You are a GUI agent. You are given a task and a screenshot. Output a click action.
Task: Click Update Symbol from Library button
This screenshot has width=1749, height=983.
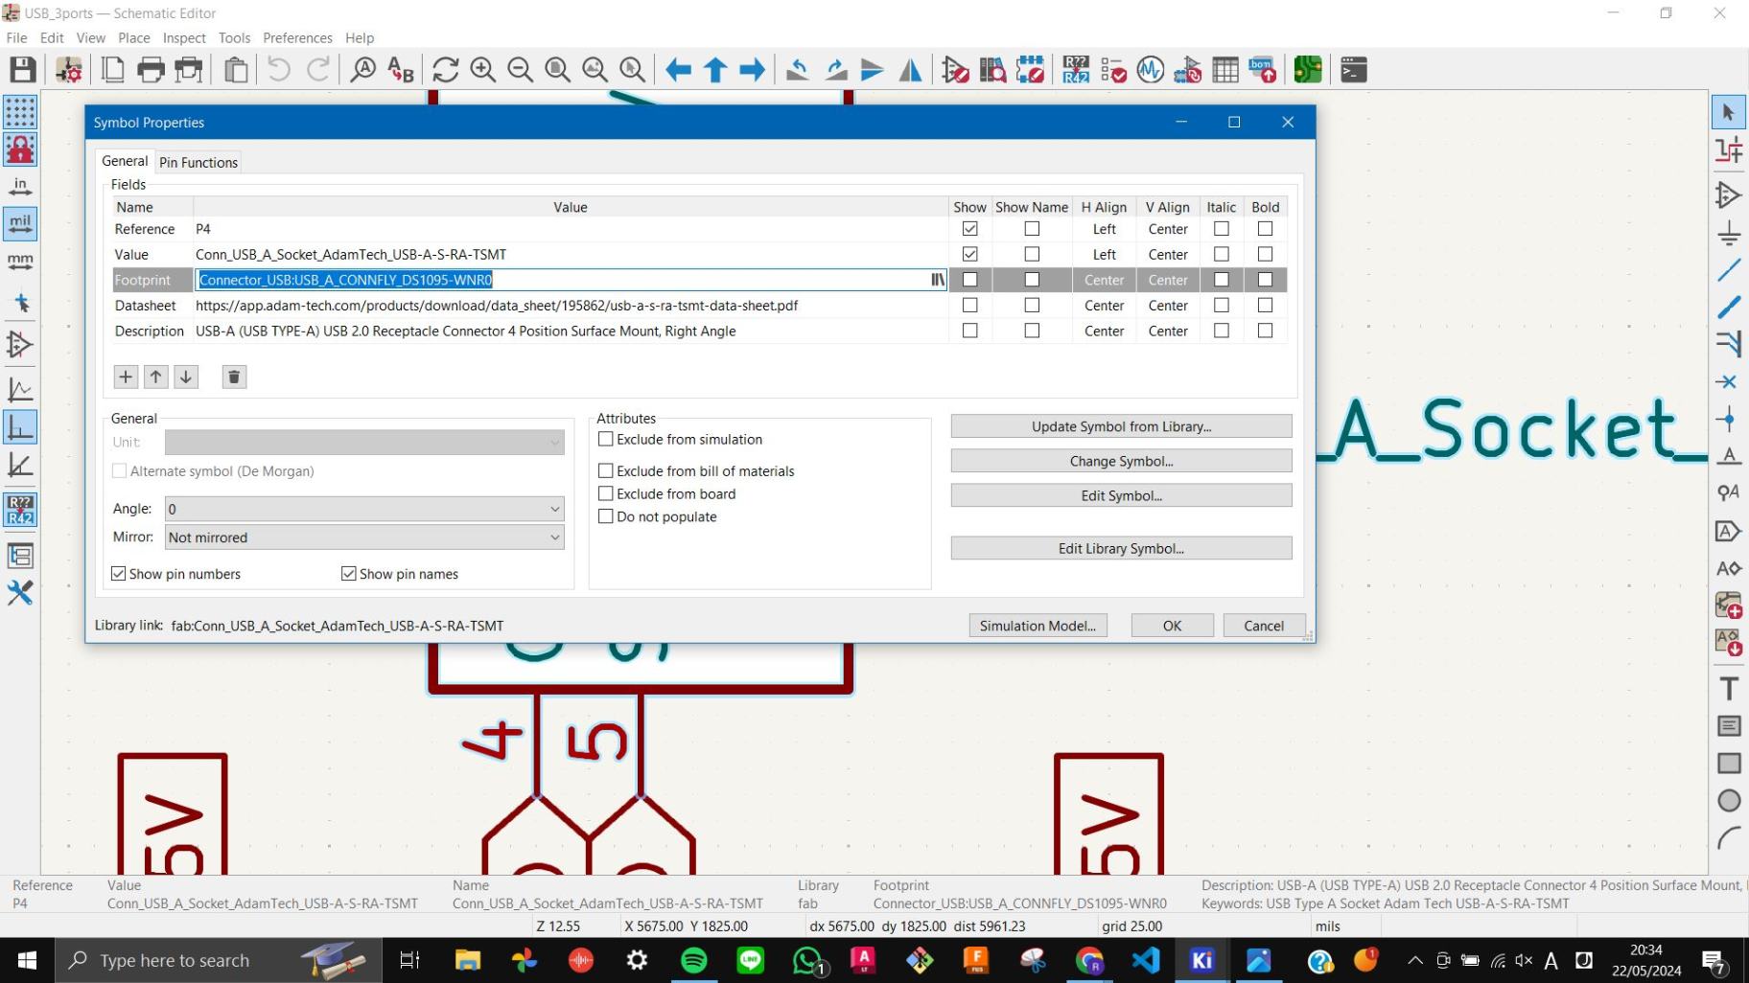click(1121, 426)
